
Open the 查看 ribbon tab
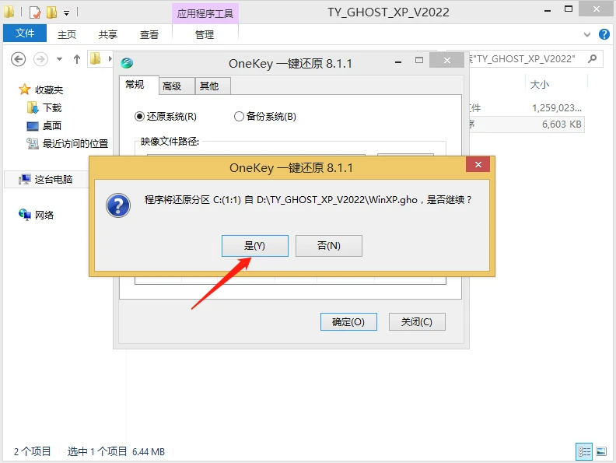tap(149, 34)
